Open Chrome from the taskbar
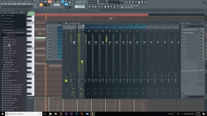 pyautogui.click(x=56, y=114)
